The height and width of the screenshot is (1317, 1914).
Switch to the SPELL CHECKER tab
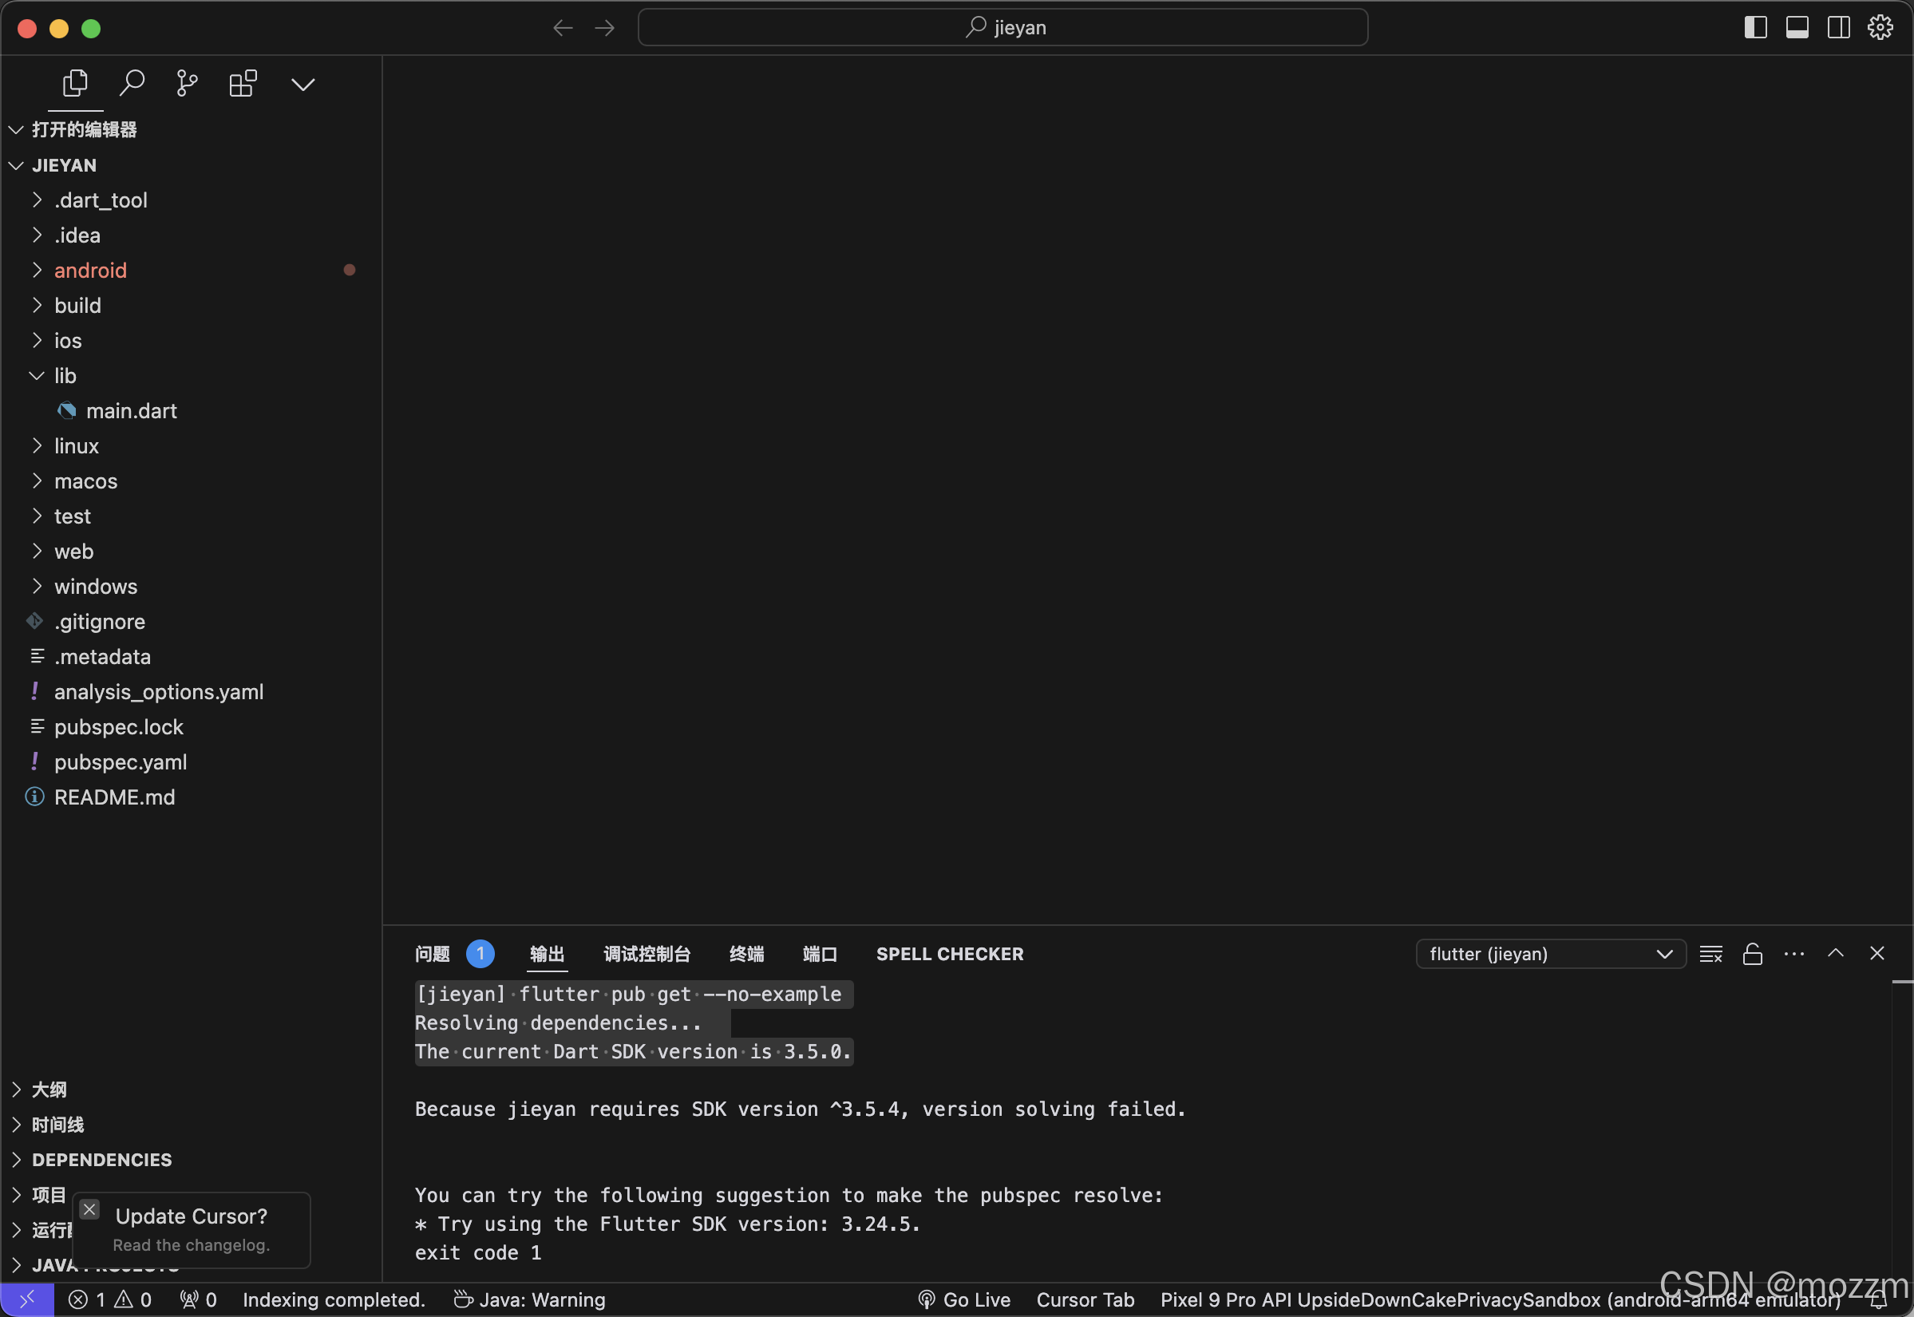tap(949, 954)
